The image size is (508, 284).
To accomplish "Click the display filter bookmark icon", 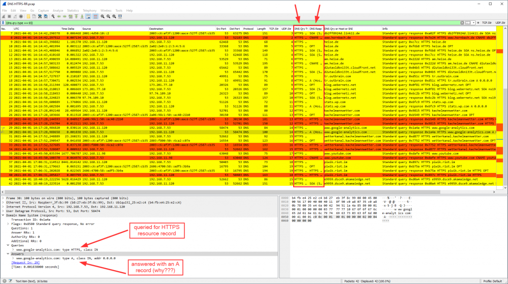I will coord(3,23).
